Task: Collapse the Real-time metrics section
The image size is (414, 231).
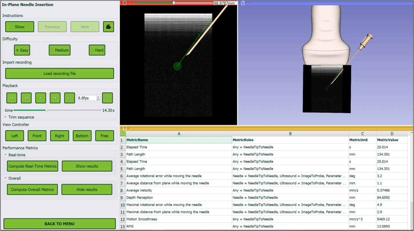Action: [6, 155]
